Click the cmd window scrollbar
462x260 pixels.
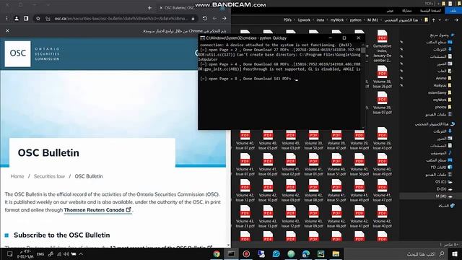(x=363, y=85)
